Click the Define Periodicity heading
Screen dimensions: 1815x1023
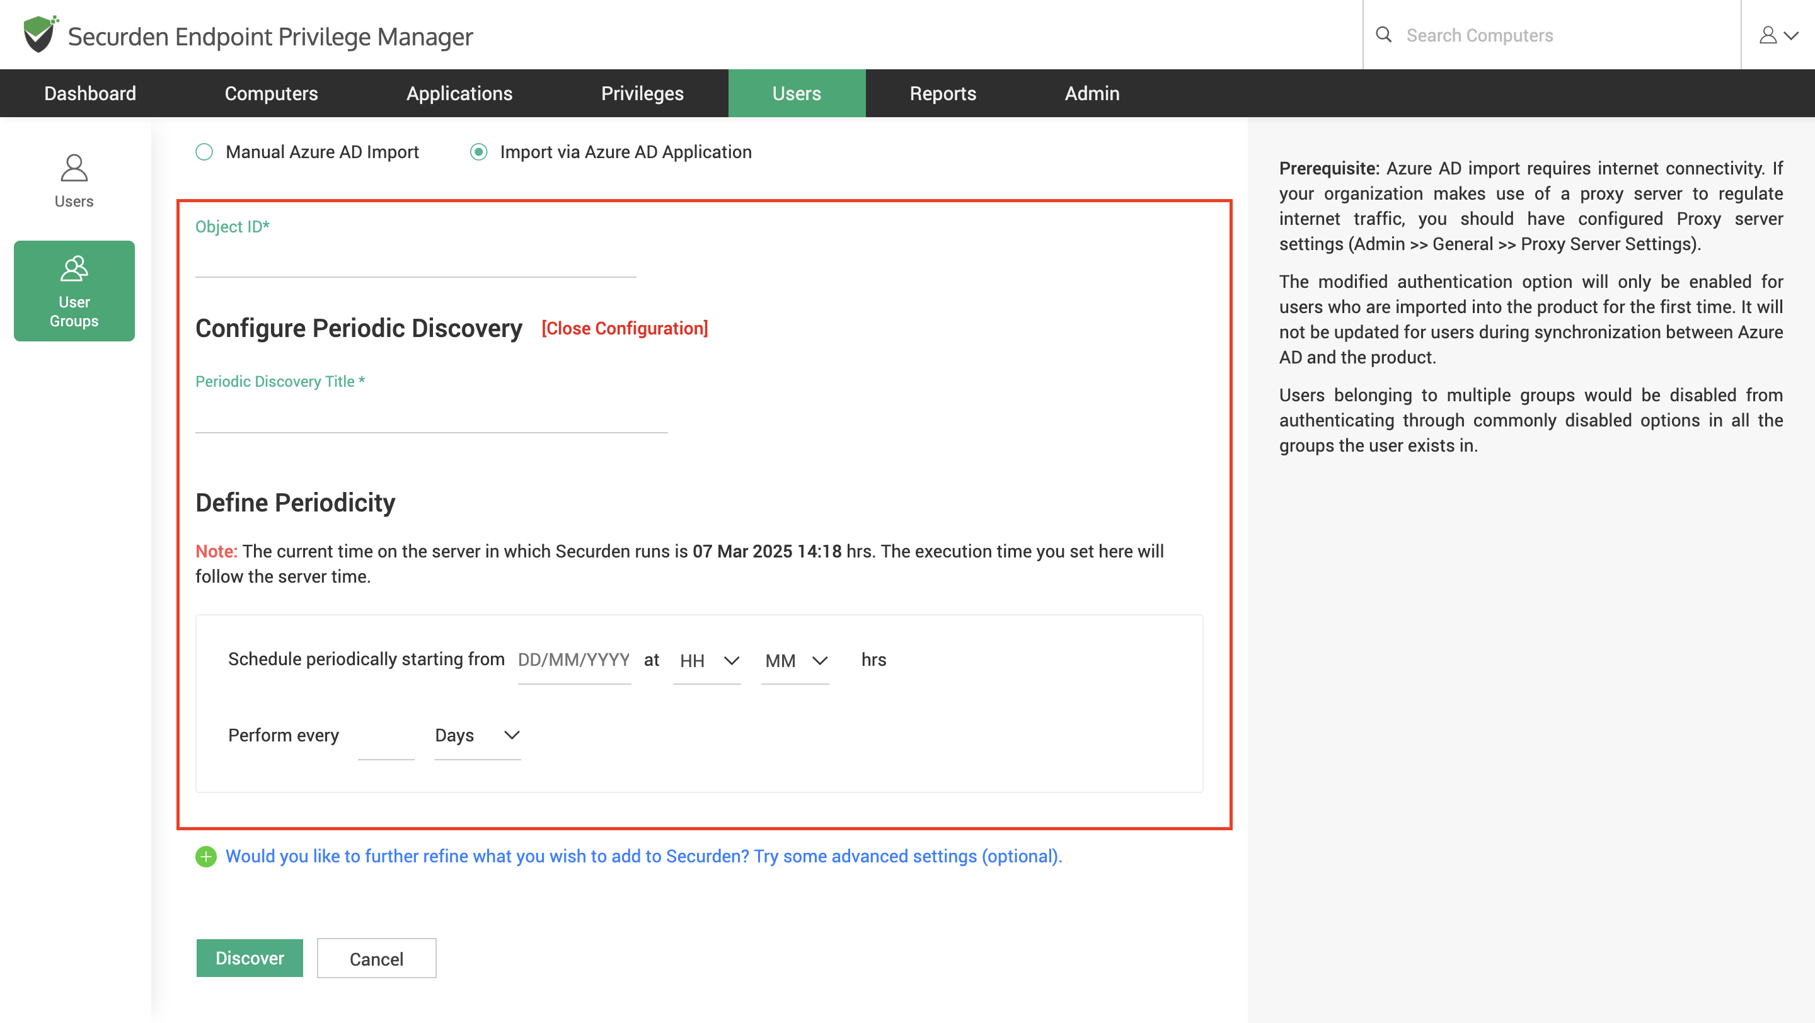pyautogui.click(x=295, y=503)
